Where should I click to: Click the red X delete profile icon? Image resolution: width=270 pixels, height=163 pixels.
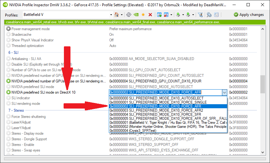[150, 15]
